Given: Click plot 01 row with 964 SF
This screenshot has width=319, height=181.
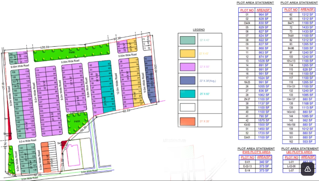Looking at the screenshot, I should (255, 15).
